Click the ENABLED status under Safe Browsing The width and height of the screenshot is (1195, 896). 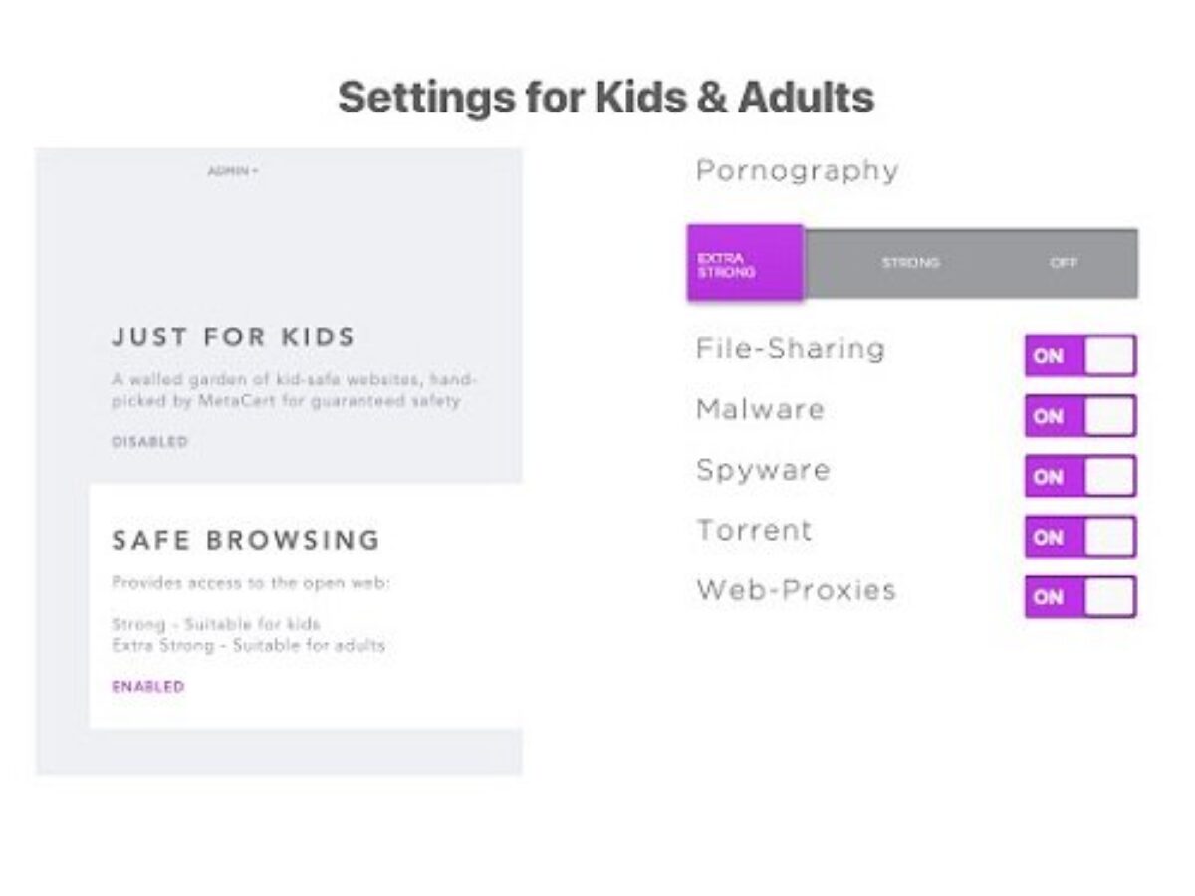(147, 686)
